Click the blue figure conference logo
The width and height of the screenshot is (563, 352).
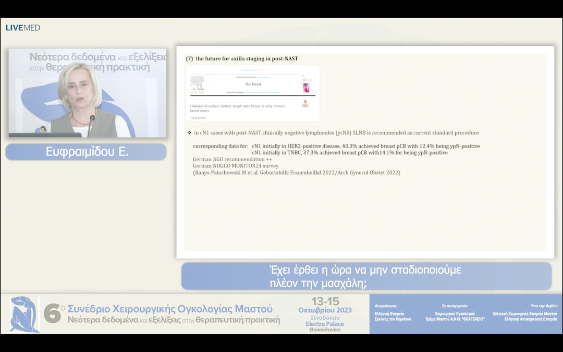(x=24, y=314)
